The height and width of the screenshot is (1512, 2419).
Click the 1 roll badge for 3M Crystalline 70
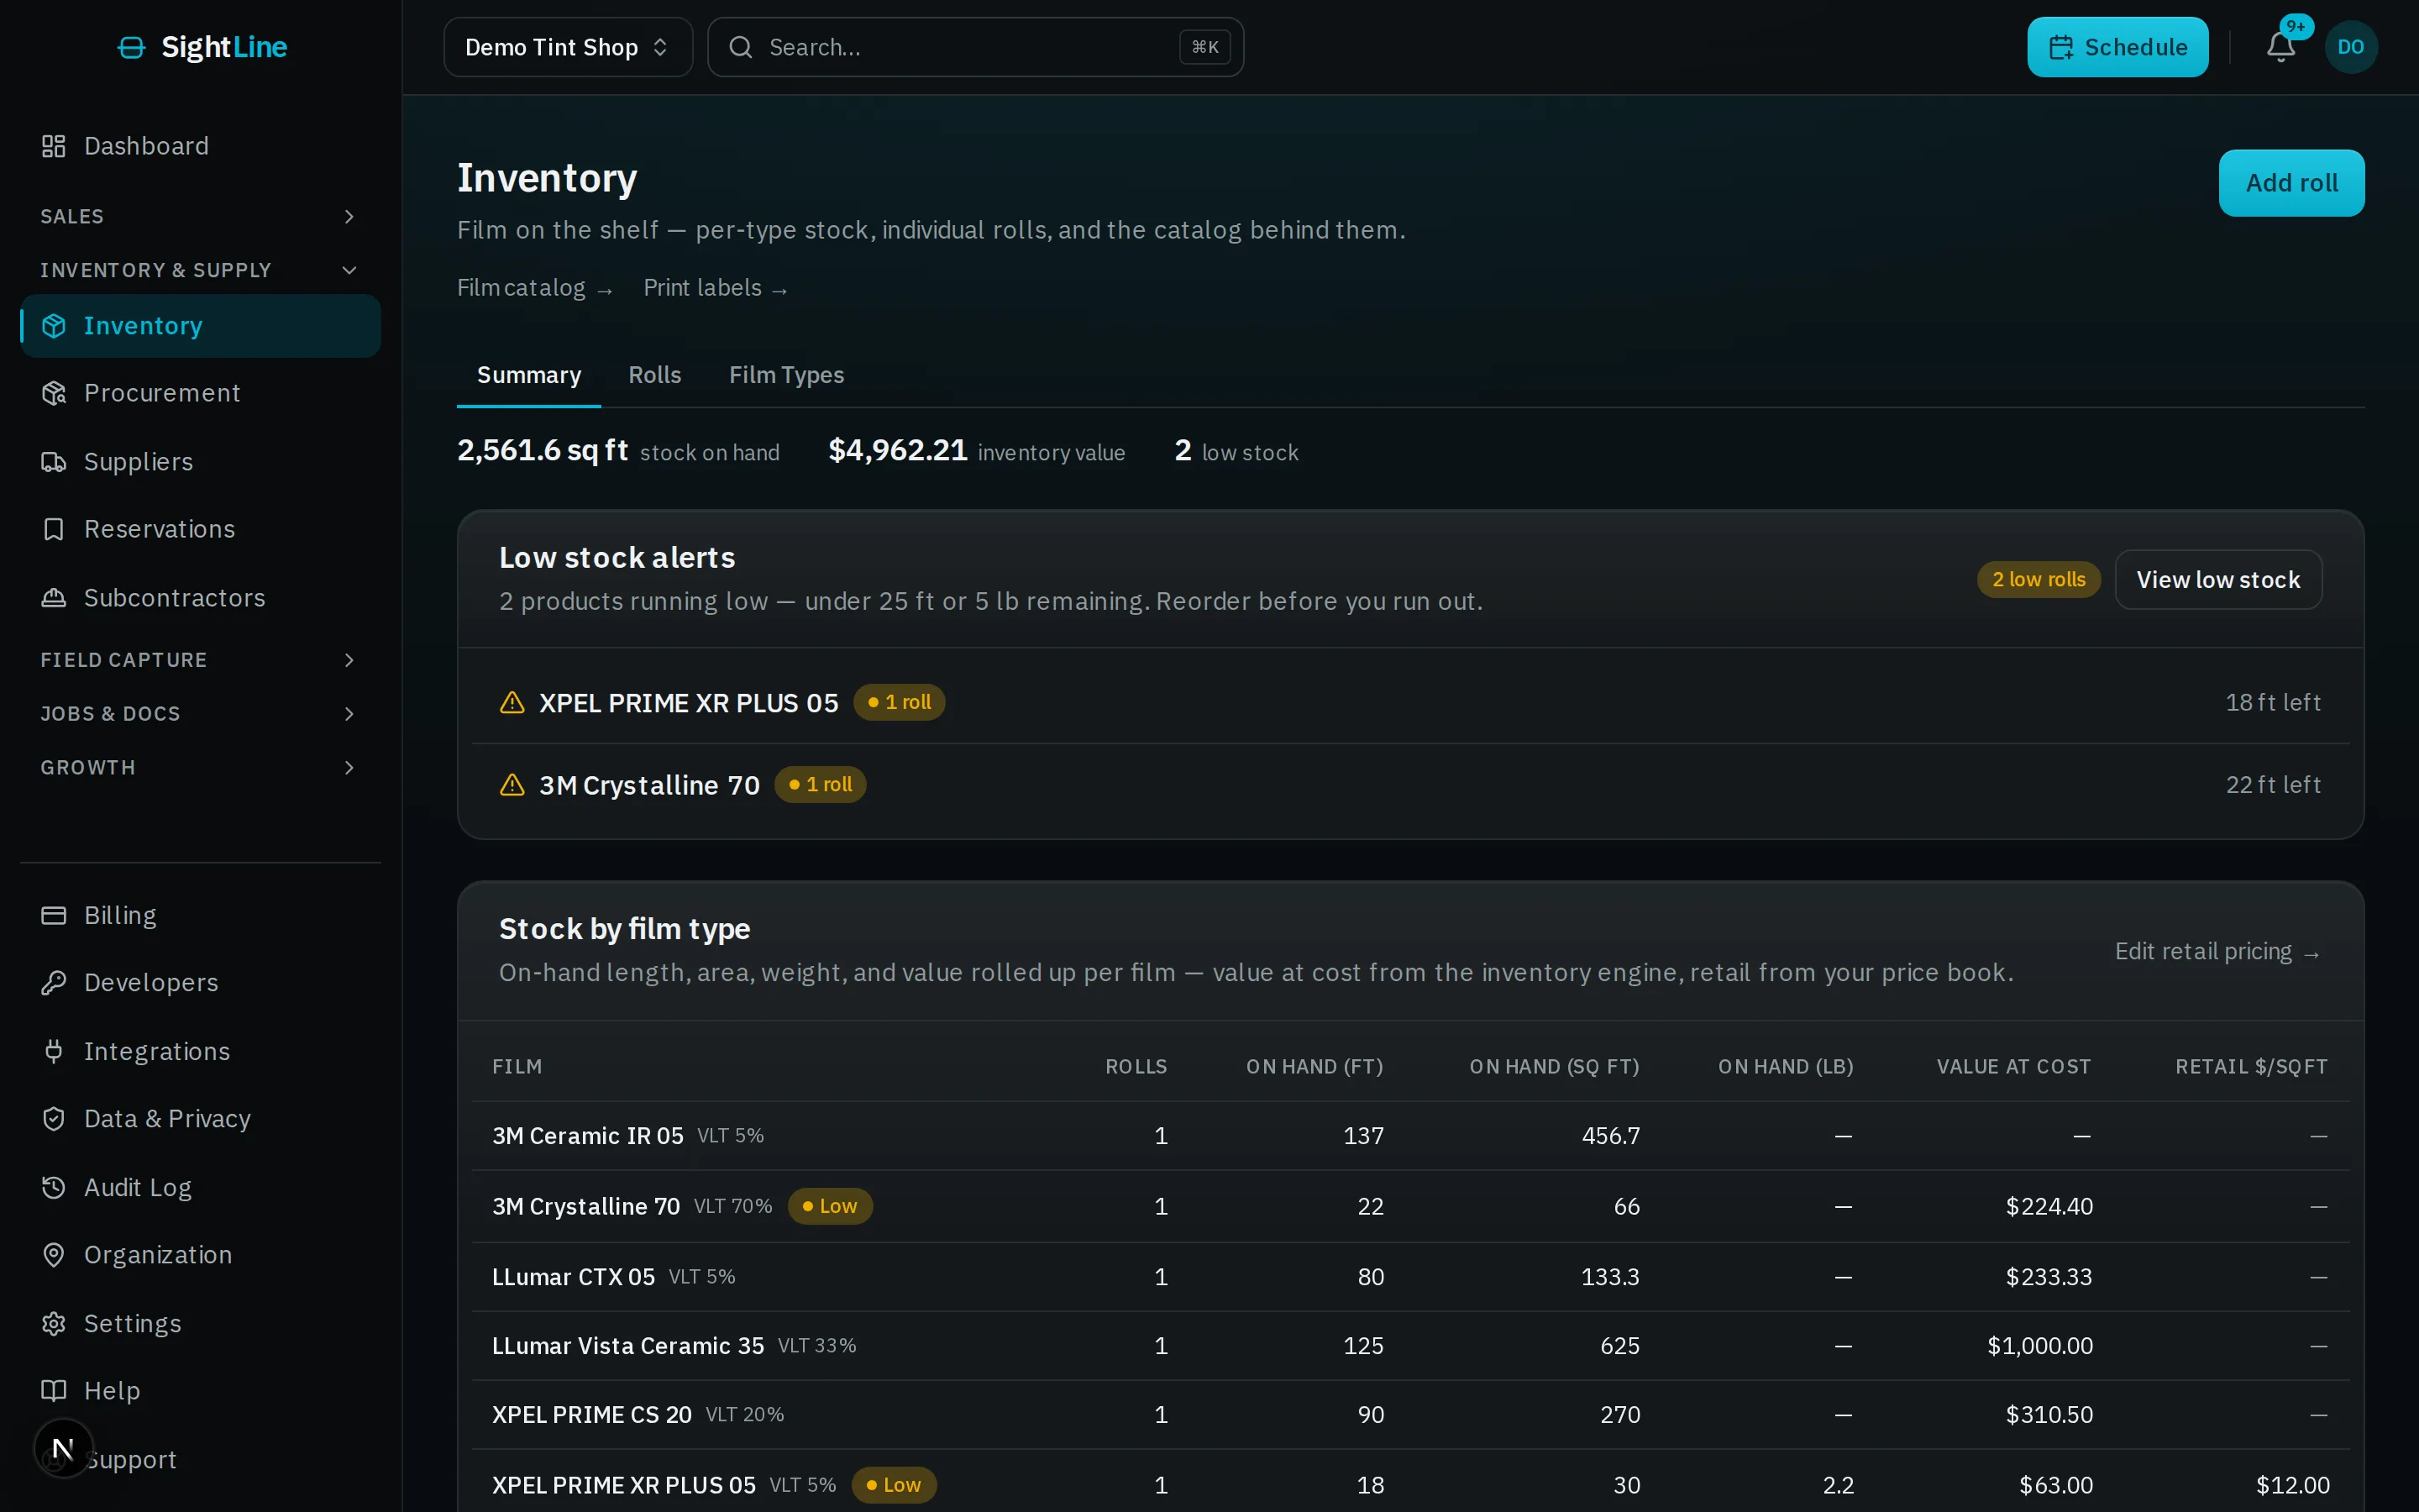820,785
